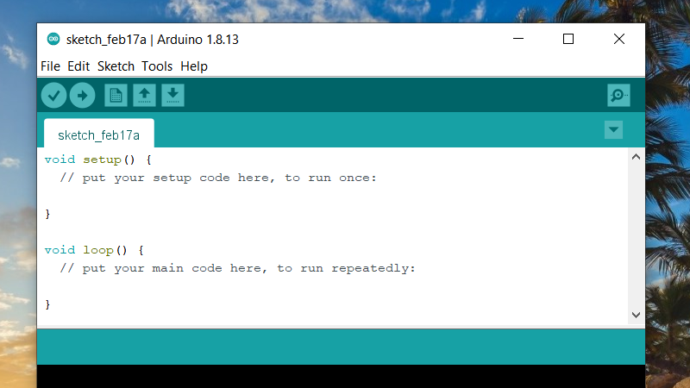Open the Sketch menu
690x388 pixels.
click(x=116, y=66)
